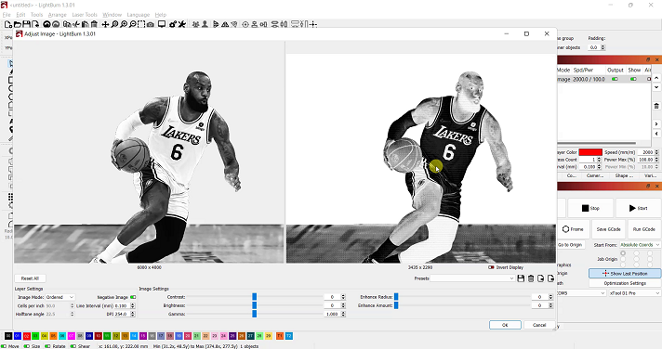Open the Start From dropdown
This screenshot has width=662, height=349.
coord(640,245)
